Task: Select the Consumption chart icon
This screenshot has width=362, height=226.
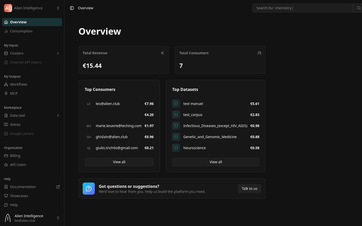Action: (6, 31)
